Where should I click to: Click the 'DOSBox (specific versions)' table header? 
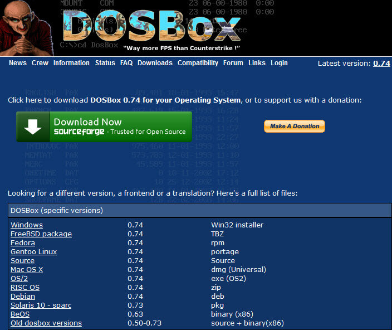200,210
